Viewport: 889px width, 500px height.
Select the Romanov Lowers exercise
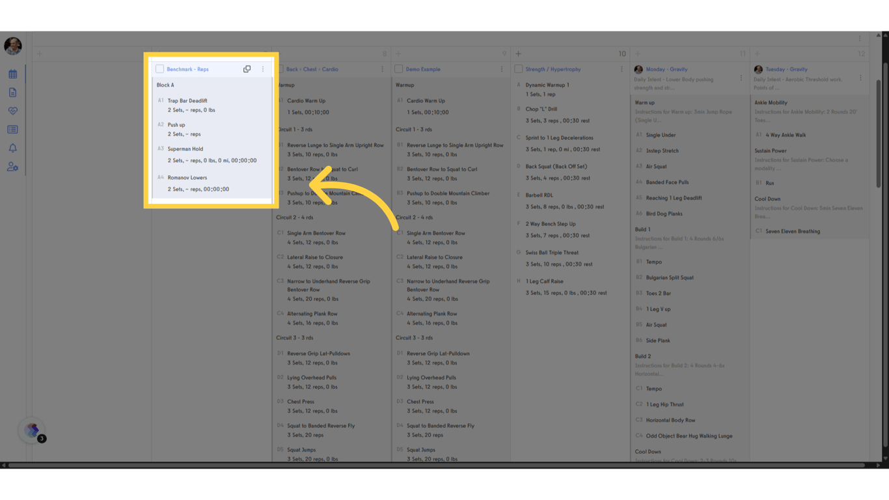coord(187,178)
